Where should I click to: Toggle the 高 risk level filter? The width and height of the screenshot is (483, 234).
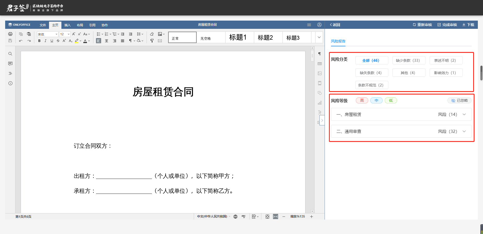point(362,100)
